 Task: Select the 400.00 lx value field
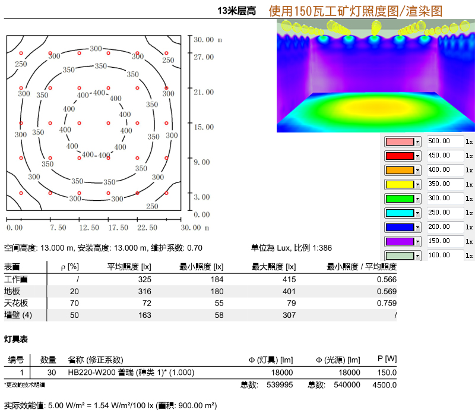click(445, 170)
